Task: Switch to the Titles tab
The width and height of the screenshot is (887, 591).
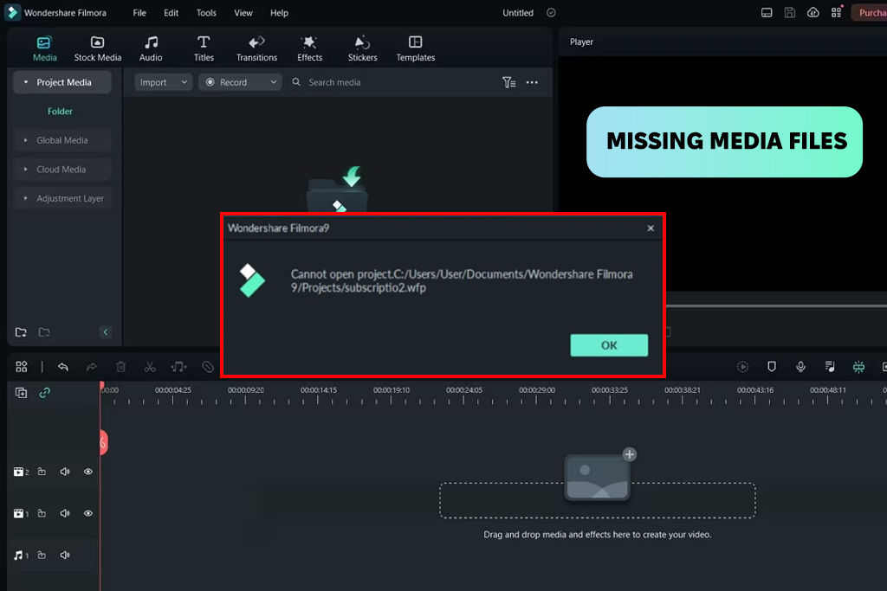Action: coord(204,48)
